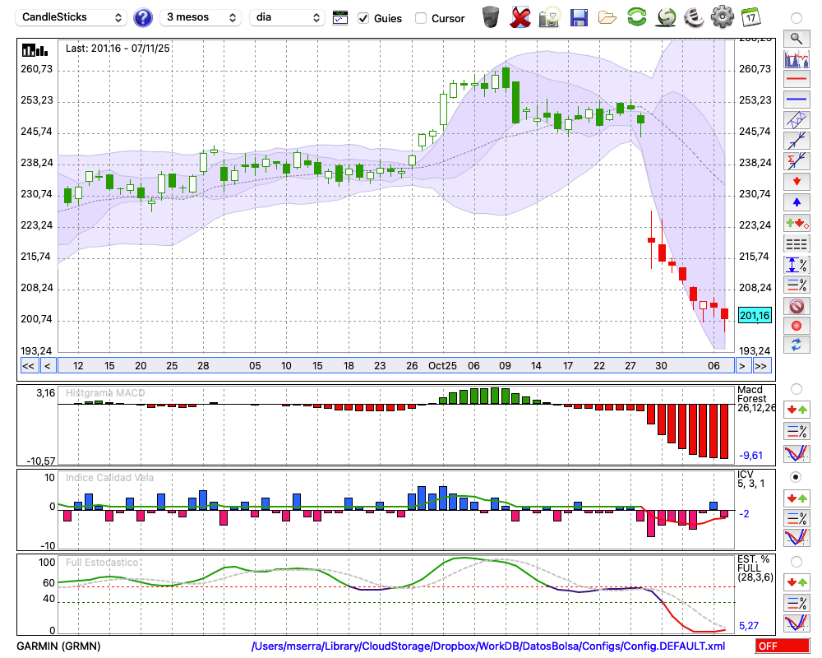
Task: Uncheck the Guies checkbox
Action: coord(364,18)
